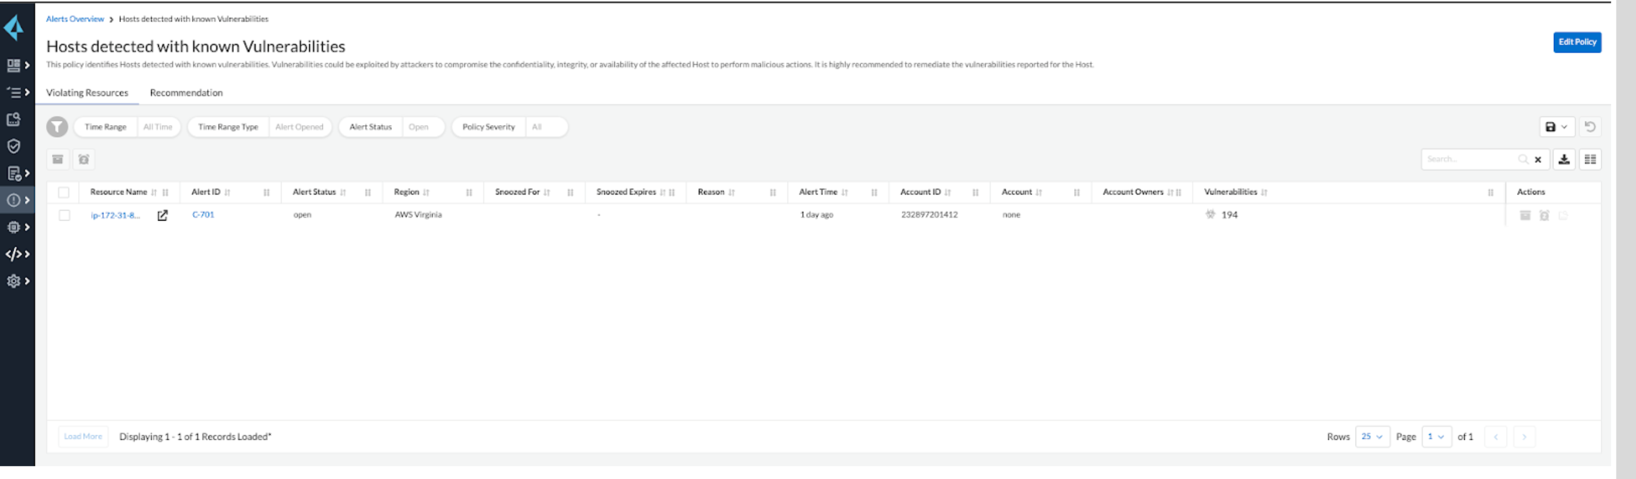This screenshot has width=1636, height=479.
Task: Go to Alerts Overview breadcrumb
Action: point(75,19)
